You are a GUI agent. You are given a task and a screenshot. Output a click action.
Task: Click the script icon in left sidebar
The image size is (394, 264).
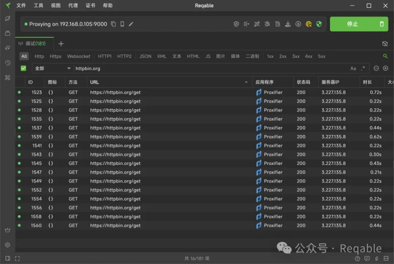pyautogui.click(x=8, y=48)
